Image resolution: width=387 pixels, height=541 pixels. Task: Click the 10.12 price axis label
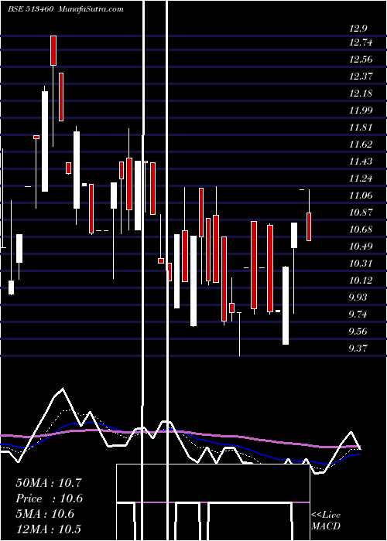(x=361, y=280)
